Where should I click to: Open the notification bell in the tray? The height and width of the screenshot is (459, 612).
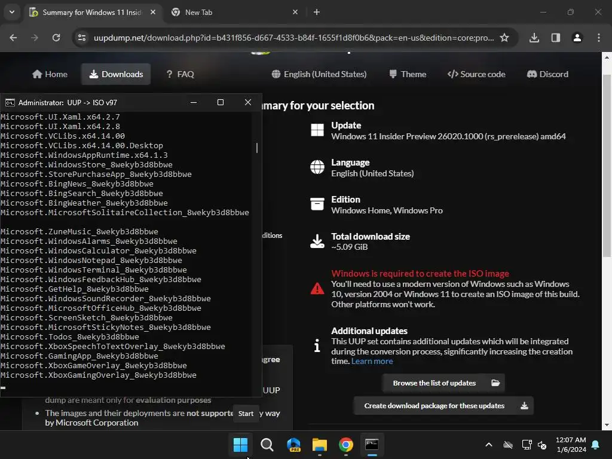tap(596, 445)
